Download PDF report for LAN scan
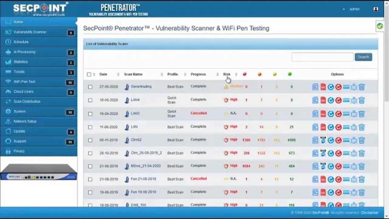 pyautogui.click(x=323, y=127)
